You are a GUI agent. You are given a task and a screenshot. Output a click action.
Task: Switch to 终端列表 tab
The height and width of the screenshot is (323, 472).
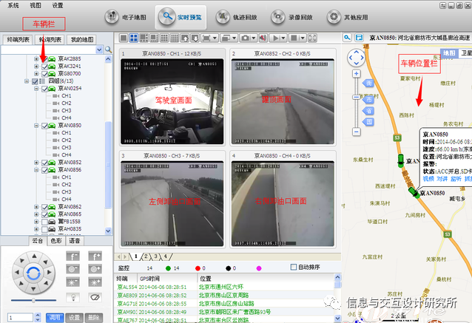[x=18, y=39]
